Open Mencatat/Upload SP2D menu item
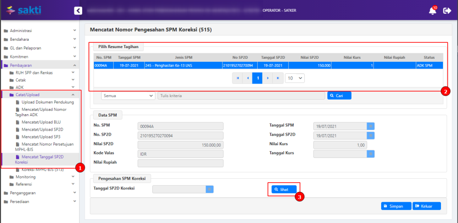This screenshot has height=223, width=458. coord(42,130)
